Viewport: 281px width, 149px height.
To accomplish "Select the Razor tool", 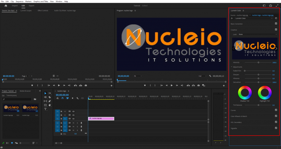I will coord(50,97).
